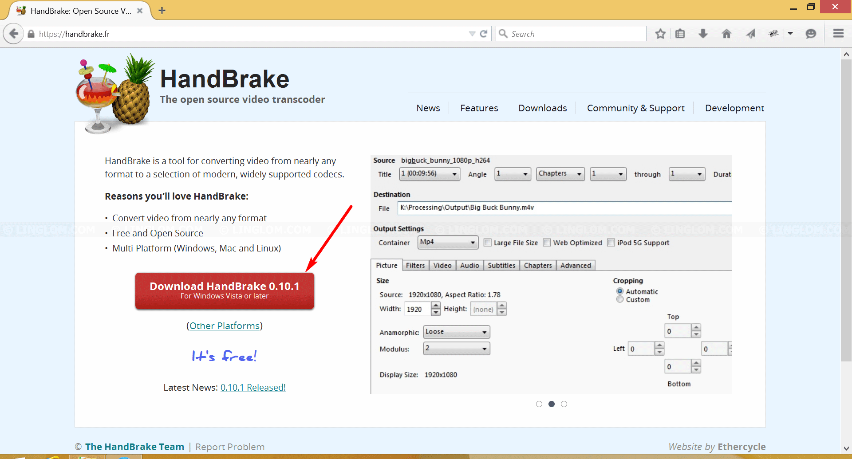Screen dimensions: 852x459
Task: Close the HandBrake browser tab
Action: [x=140, y=11]
